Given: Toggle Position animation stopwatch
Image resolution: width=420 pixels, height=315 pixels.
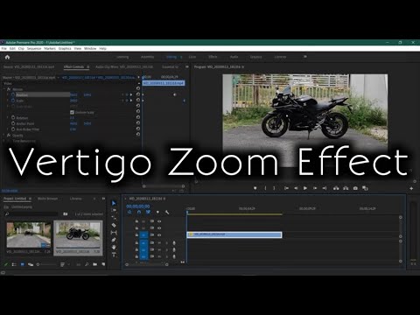Looking at the screenshot, I should click(13, 94).
